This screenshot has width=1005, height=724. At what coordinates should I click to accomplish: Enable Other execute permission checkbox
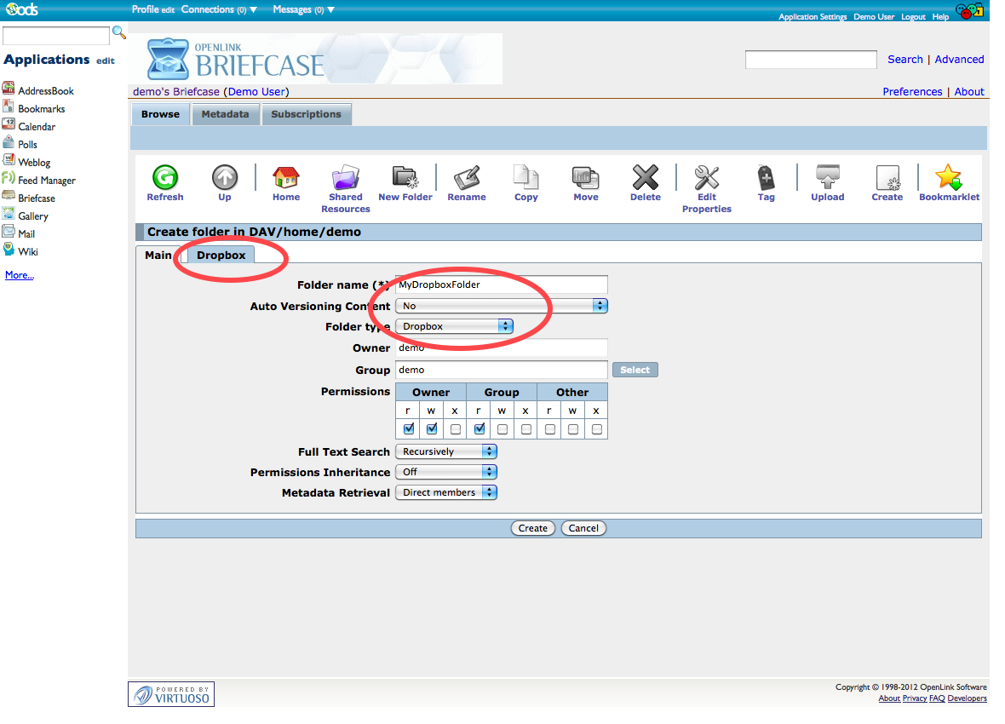(597, 429)
